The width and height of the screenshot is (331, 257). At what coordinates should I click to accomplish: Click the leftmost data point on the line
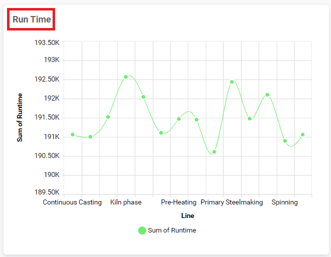[73, 134]
